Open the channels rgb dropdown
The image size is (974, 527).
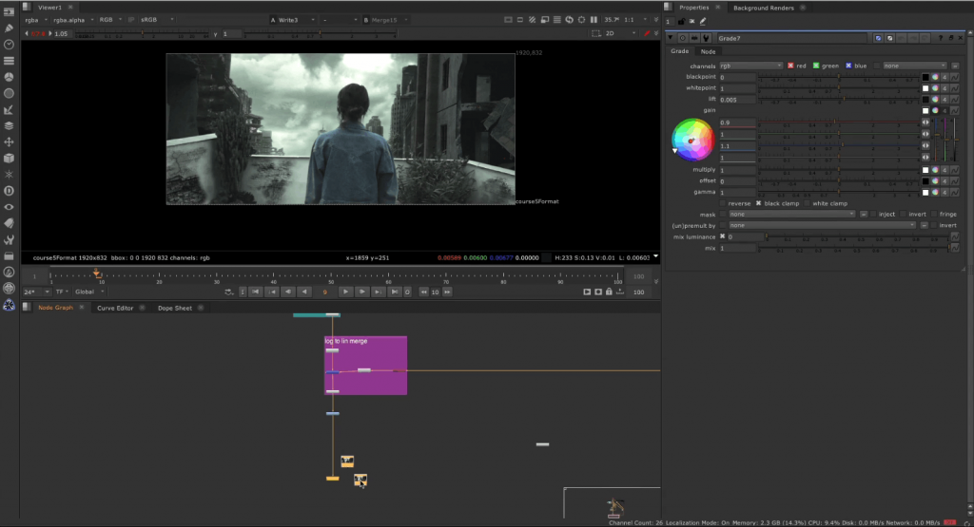tap(751, 66)
